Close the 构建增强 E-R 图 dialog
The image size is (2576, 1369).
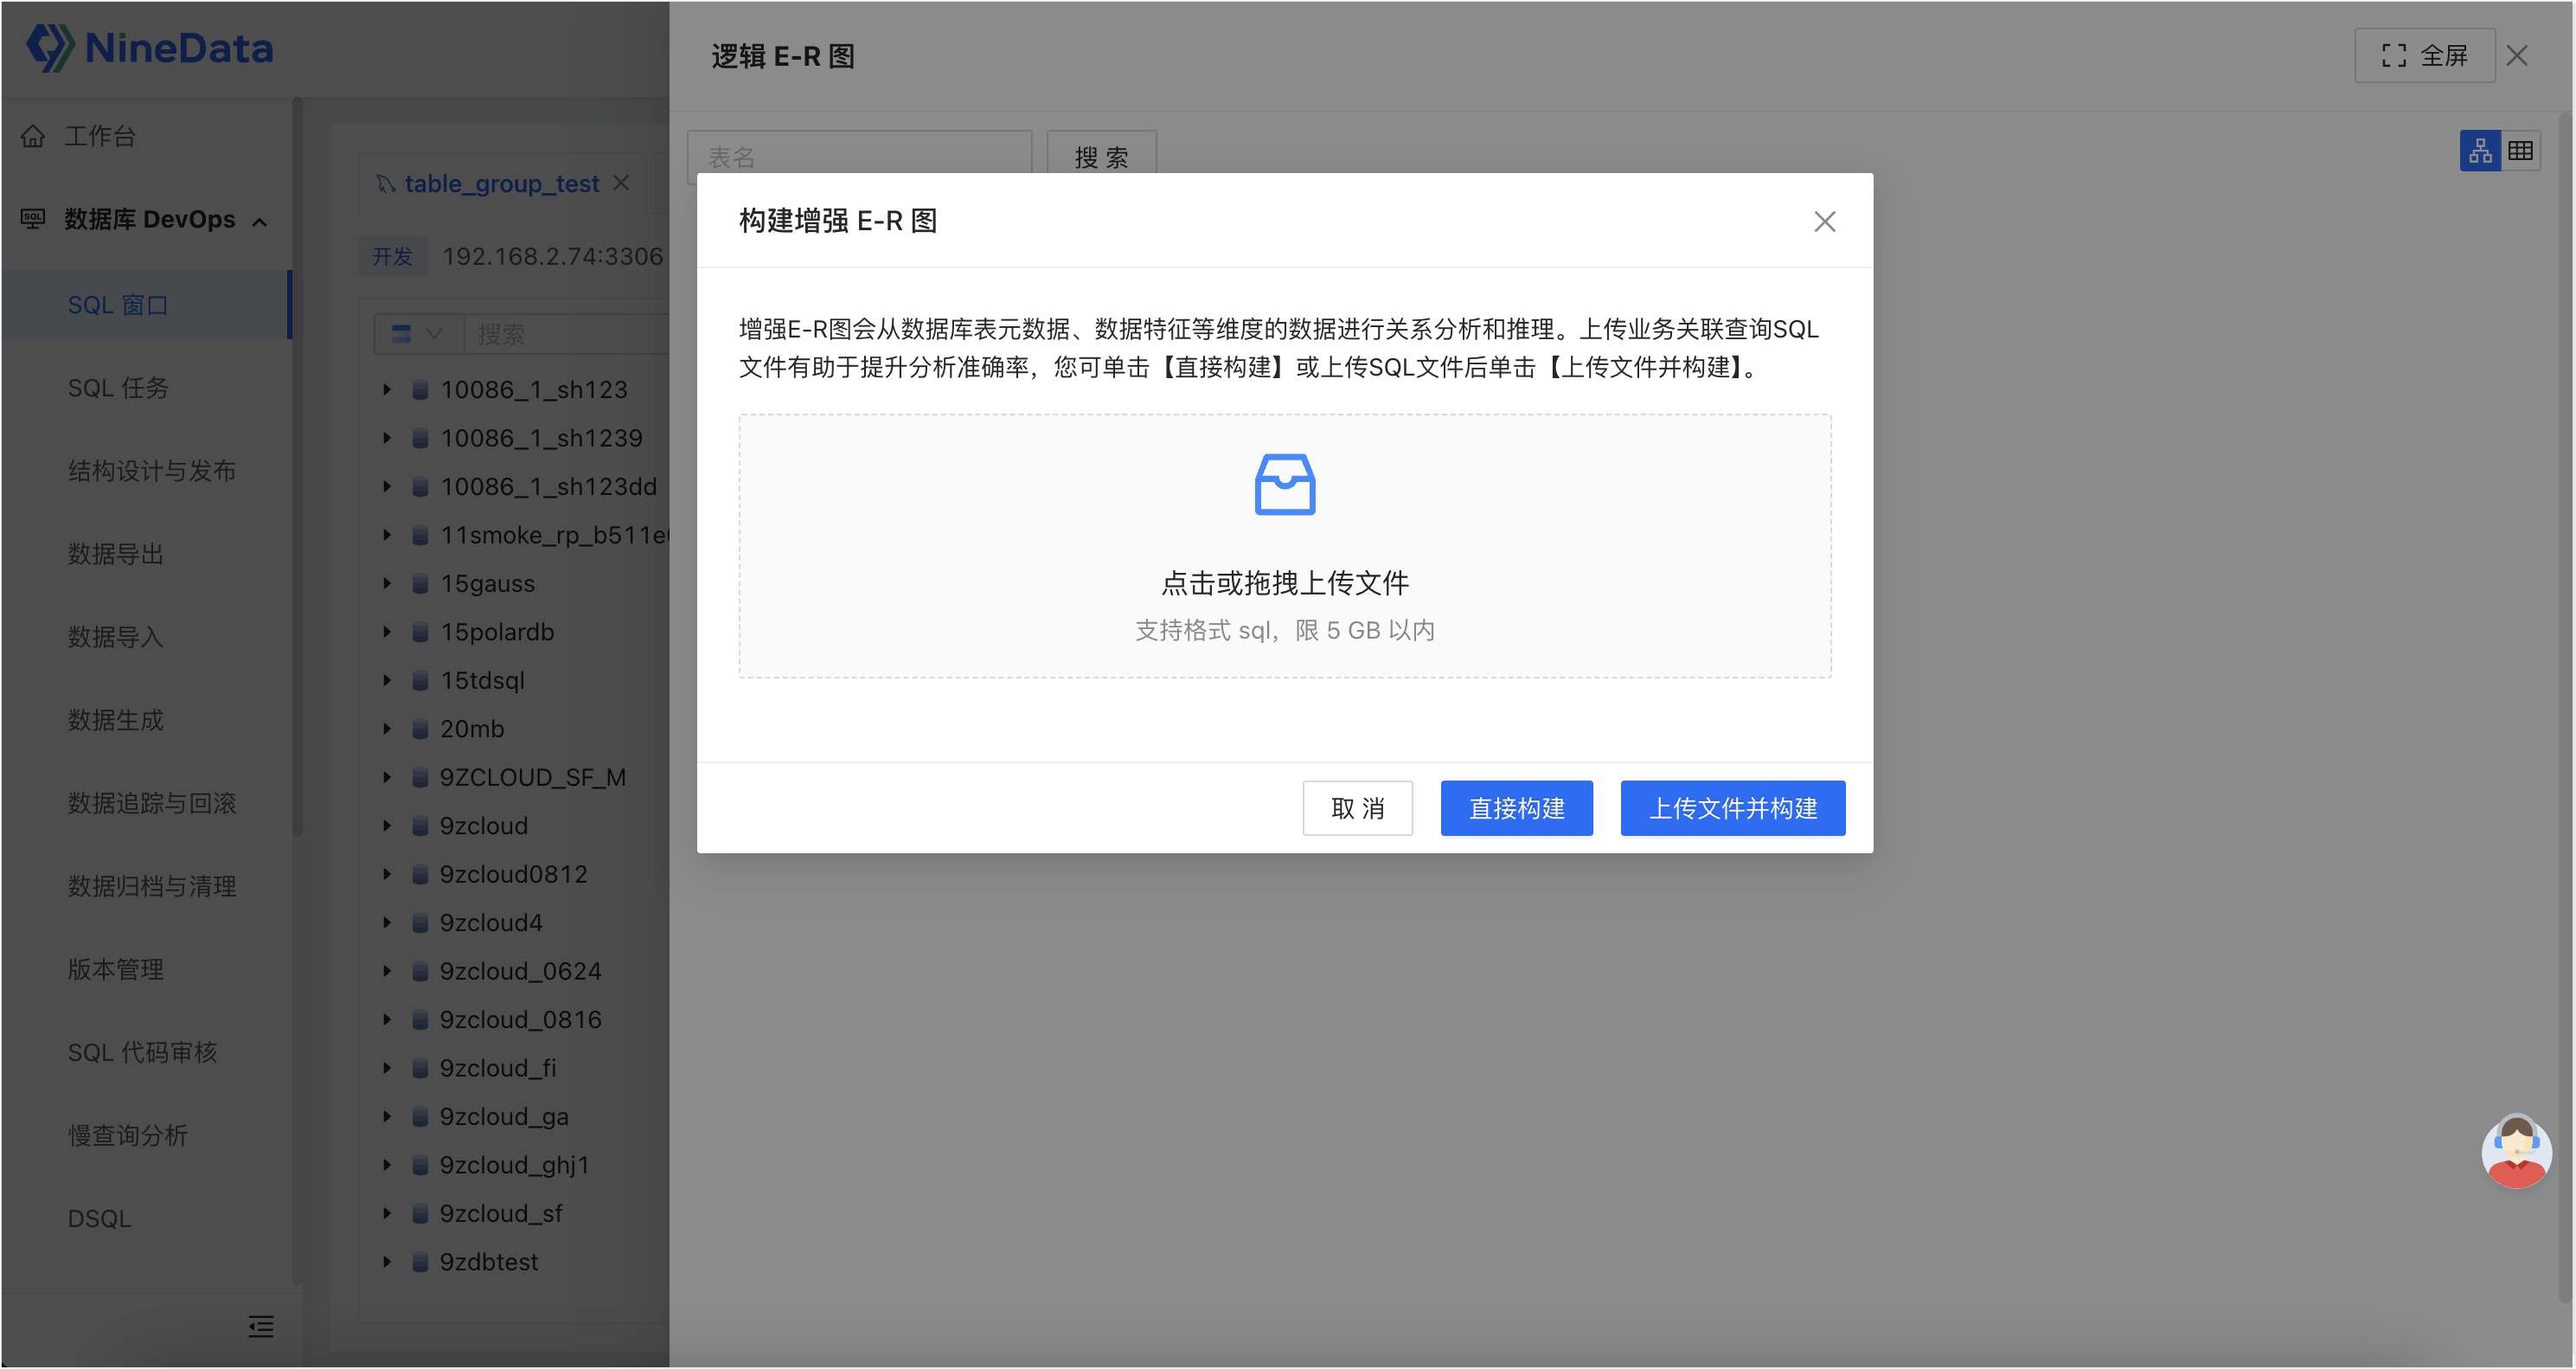click(x=1824, y=222)
